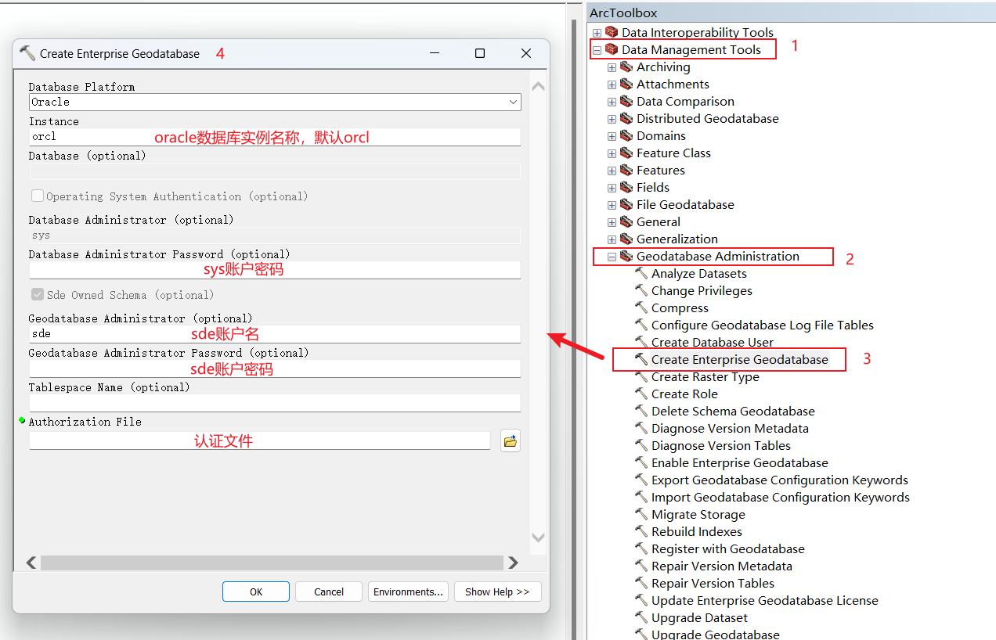The height and width of the screenshot is (640, 996).
Task: Click the Rebuild Indexes tool hammer icon
Action: coord(641,531)
